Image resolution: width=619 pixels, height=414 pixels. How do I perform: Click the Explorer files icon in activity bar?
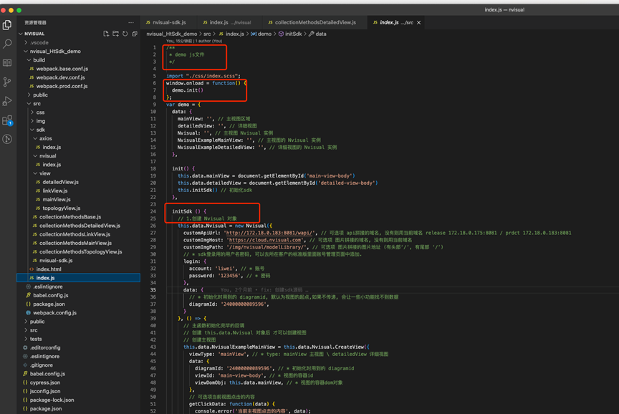[x=7, y=24]
